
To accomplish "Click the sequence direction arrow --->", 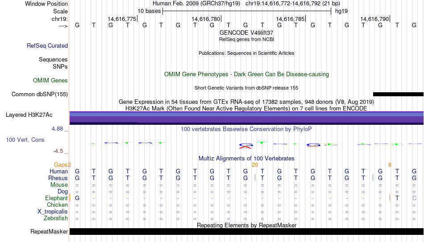I will click(63, 26).
